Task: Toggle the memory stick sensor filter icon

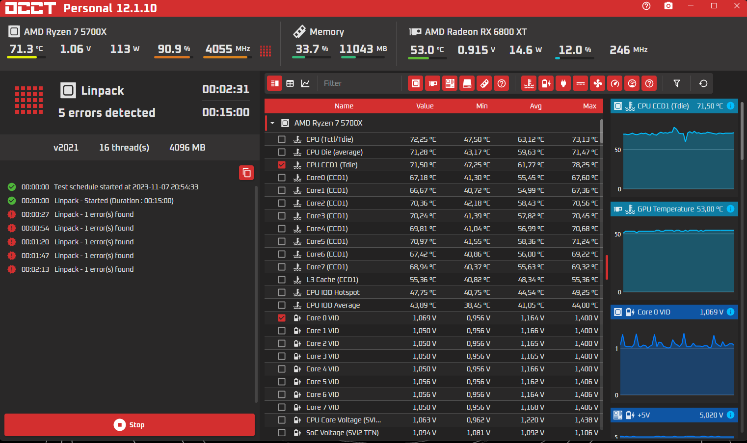Action: [484, 83]
